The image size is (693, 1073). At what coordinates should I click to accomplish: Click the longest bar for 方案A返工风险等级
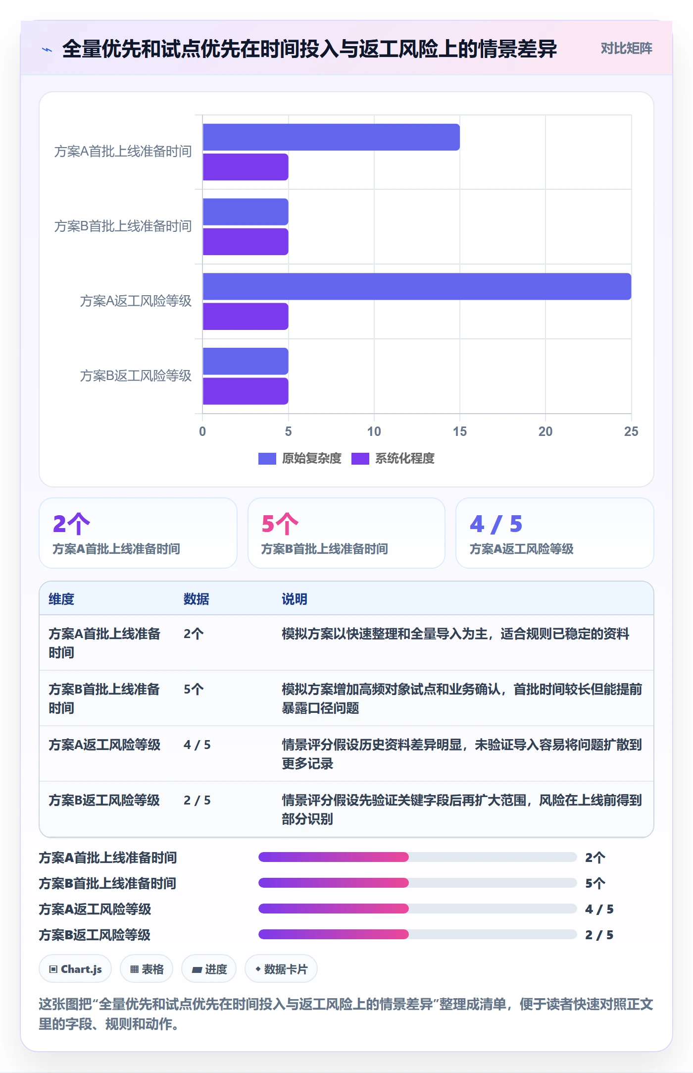417,286
